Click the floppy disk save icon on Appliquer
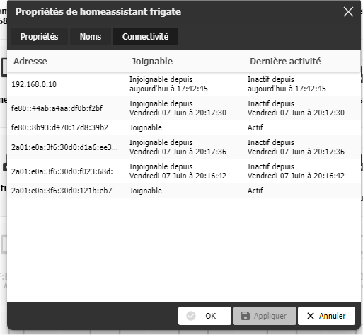The width and height of the screenshot is (363, 335). coord(246,316)
